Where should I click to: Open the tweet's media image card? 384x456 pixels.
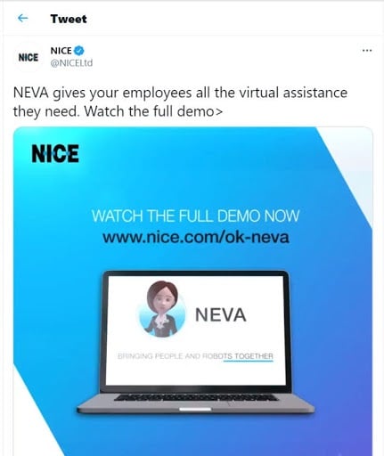click(193, 291)
